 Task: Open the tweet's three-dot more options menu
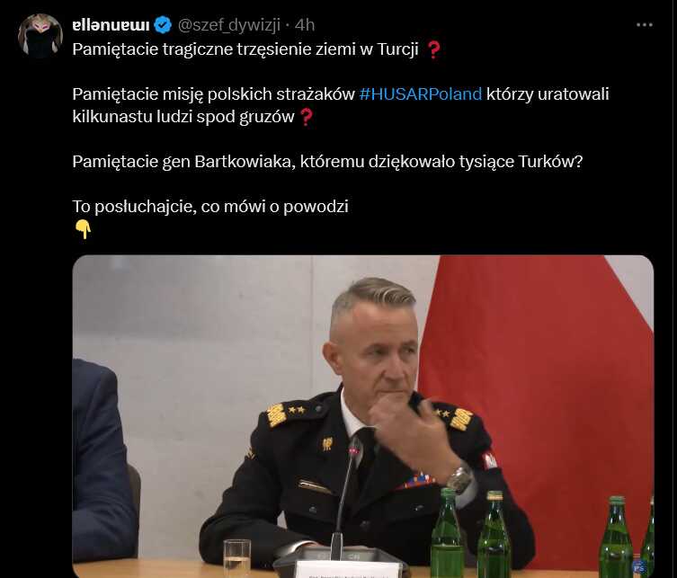(x=645, y=25)
